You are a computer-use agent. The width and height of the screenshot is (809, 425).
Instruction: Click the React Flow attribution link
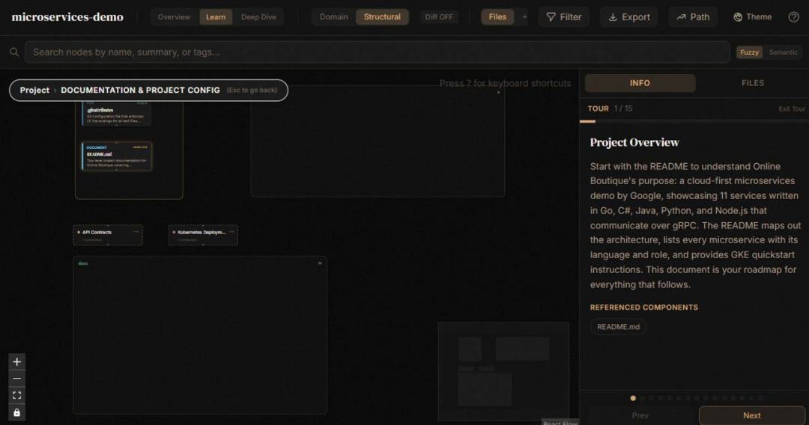coord(560,423)
